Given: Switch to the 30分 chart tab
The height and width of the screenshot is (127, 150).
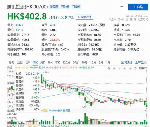Looking at the screenshot, I should (x=84, y=62).
